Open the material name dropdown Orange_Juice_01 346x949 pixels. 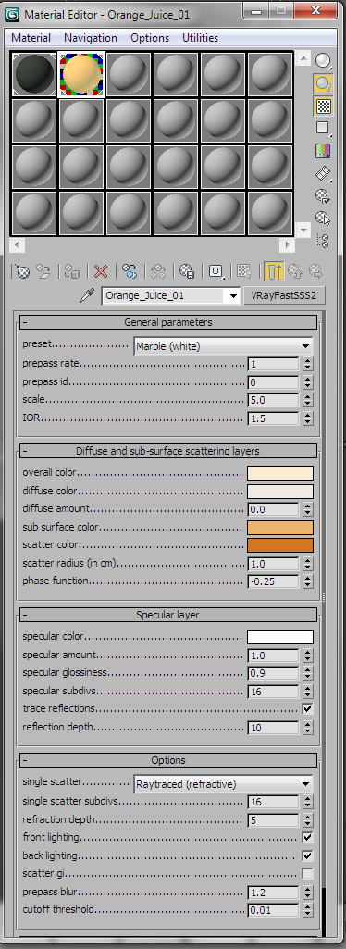(x=233, y=296)
